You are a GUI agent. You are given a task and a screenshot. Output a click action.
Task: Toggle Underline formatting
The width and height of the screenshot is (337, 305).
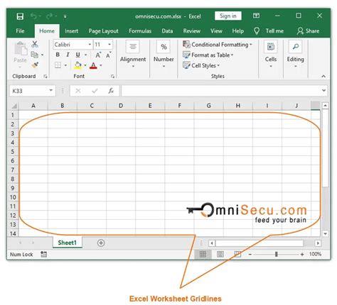(x=77, y=55)
